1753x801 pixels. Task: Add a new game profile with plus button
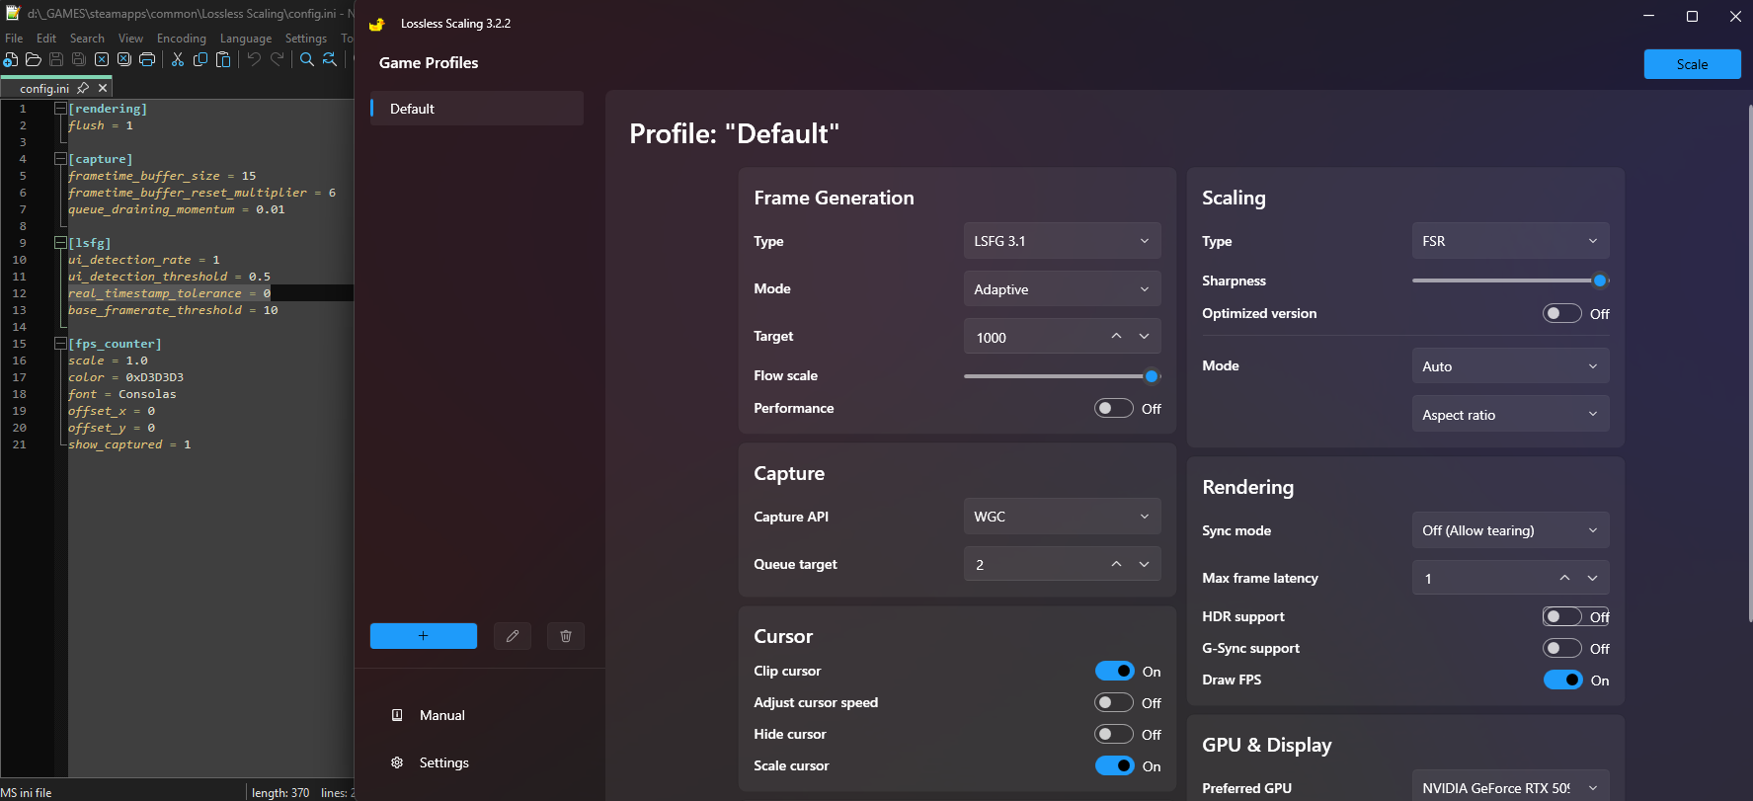pyautogui.click(x=424, y=636)
